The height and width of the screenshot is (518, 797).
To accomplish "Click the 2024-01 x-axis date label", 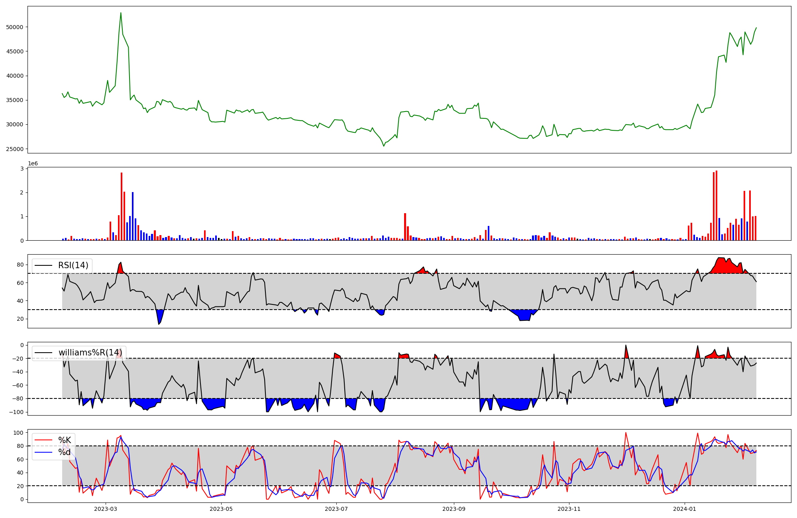I will click(x=685, y=509).
